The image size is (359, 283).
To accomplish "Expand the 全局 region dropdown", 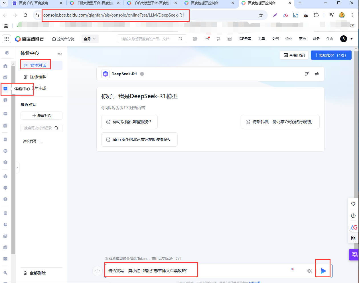I will (90, 39).
